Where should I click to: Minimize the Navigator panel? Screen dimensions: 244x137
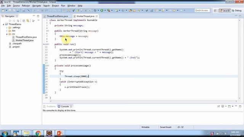coord(34,16)
